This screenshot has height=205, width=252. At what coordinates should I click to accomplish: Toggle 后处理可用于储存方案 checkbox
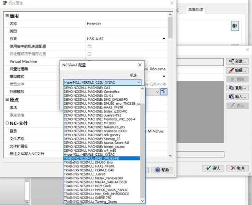click(x=90, y=54)
